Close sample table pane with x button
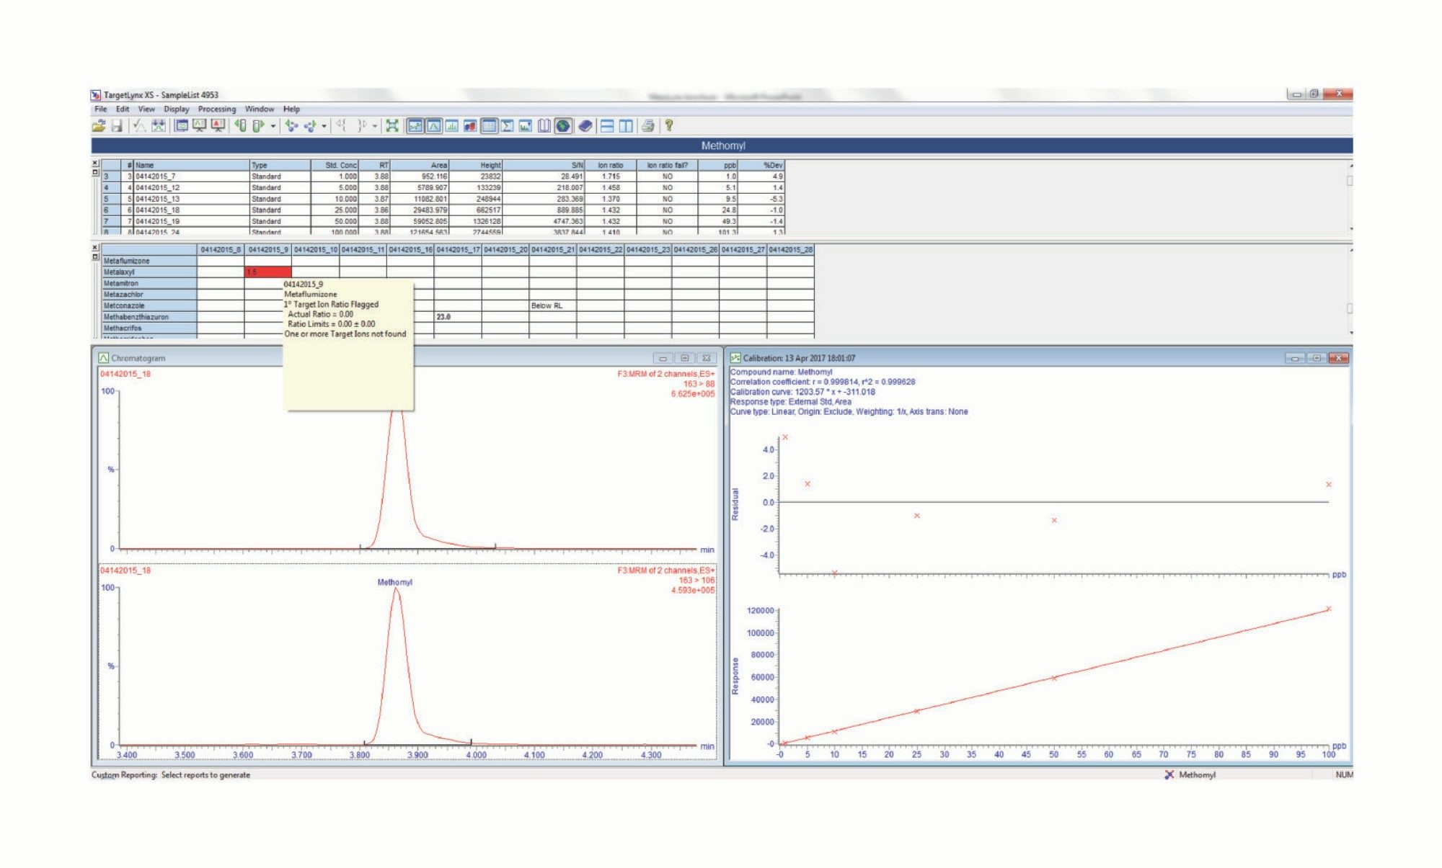Image resolution: width=1442 pixels, height=868 pixels. click(95, 164)
